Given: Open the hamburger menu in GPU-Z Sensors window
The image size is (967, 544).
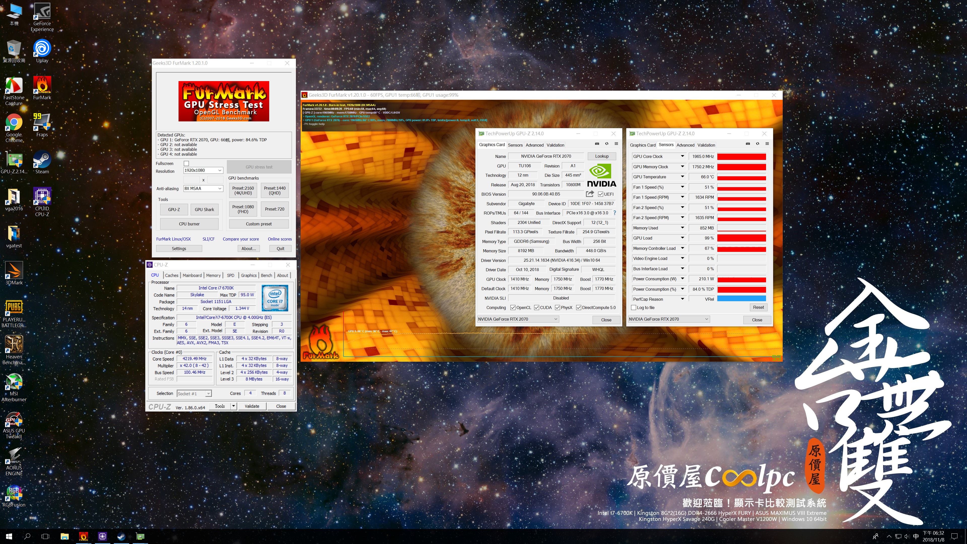Looking at the screenshot, I should point(767,144).
